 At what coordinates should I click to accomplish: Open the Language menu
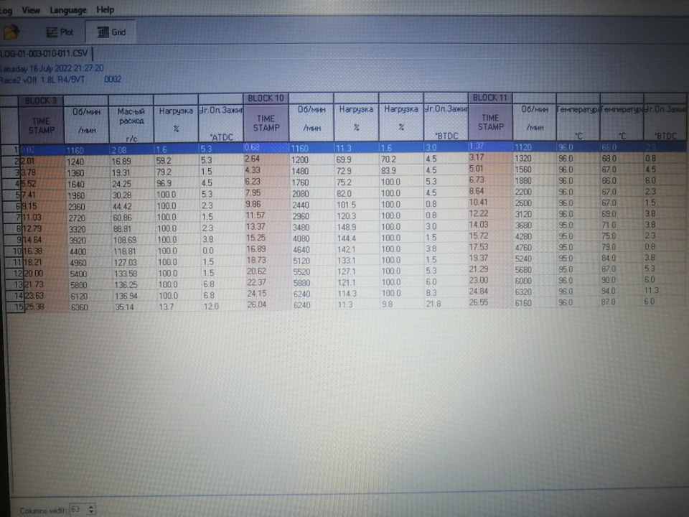point(68,10)
